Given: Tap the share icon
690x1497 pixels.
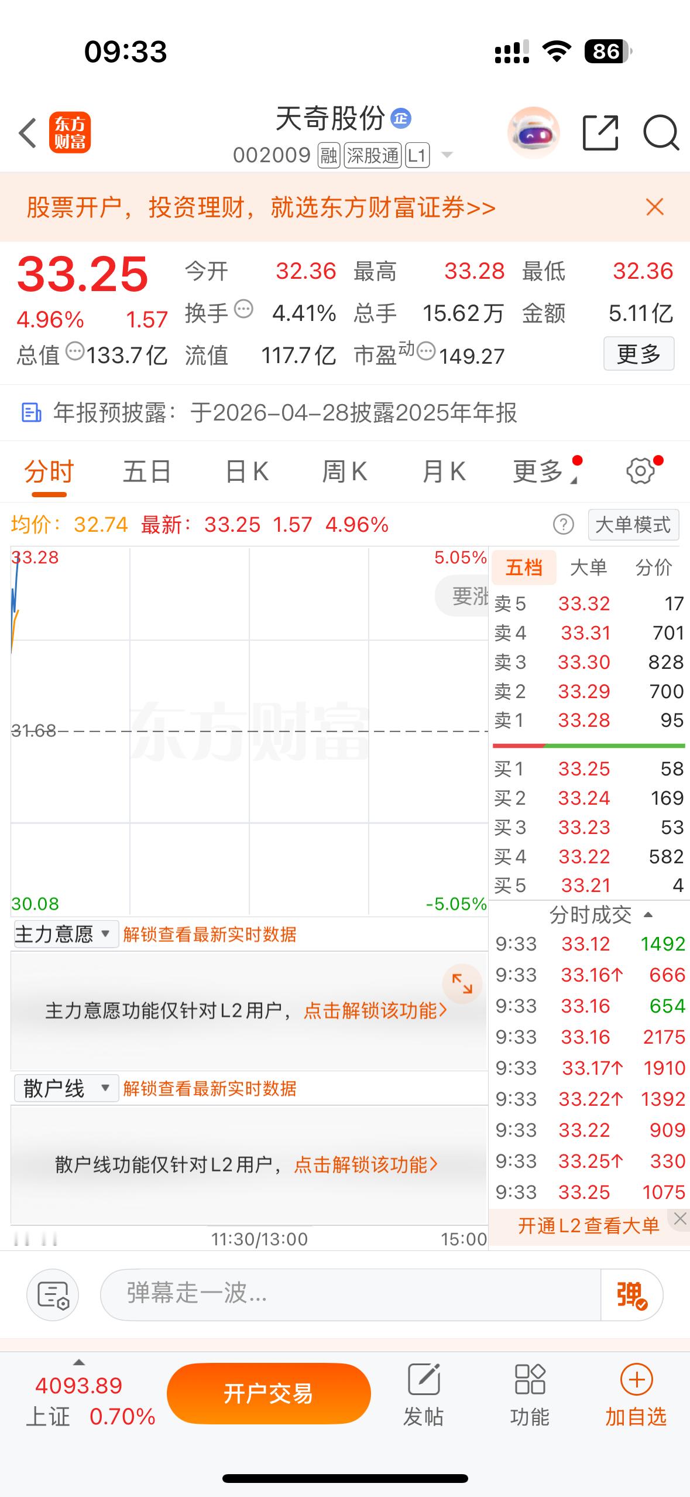Looking at the screenshot, I should (x=600, y=133).
